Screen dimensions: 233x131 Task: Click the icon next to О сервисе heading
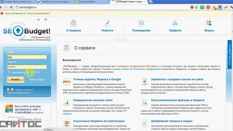point(66,48)
